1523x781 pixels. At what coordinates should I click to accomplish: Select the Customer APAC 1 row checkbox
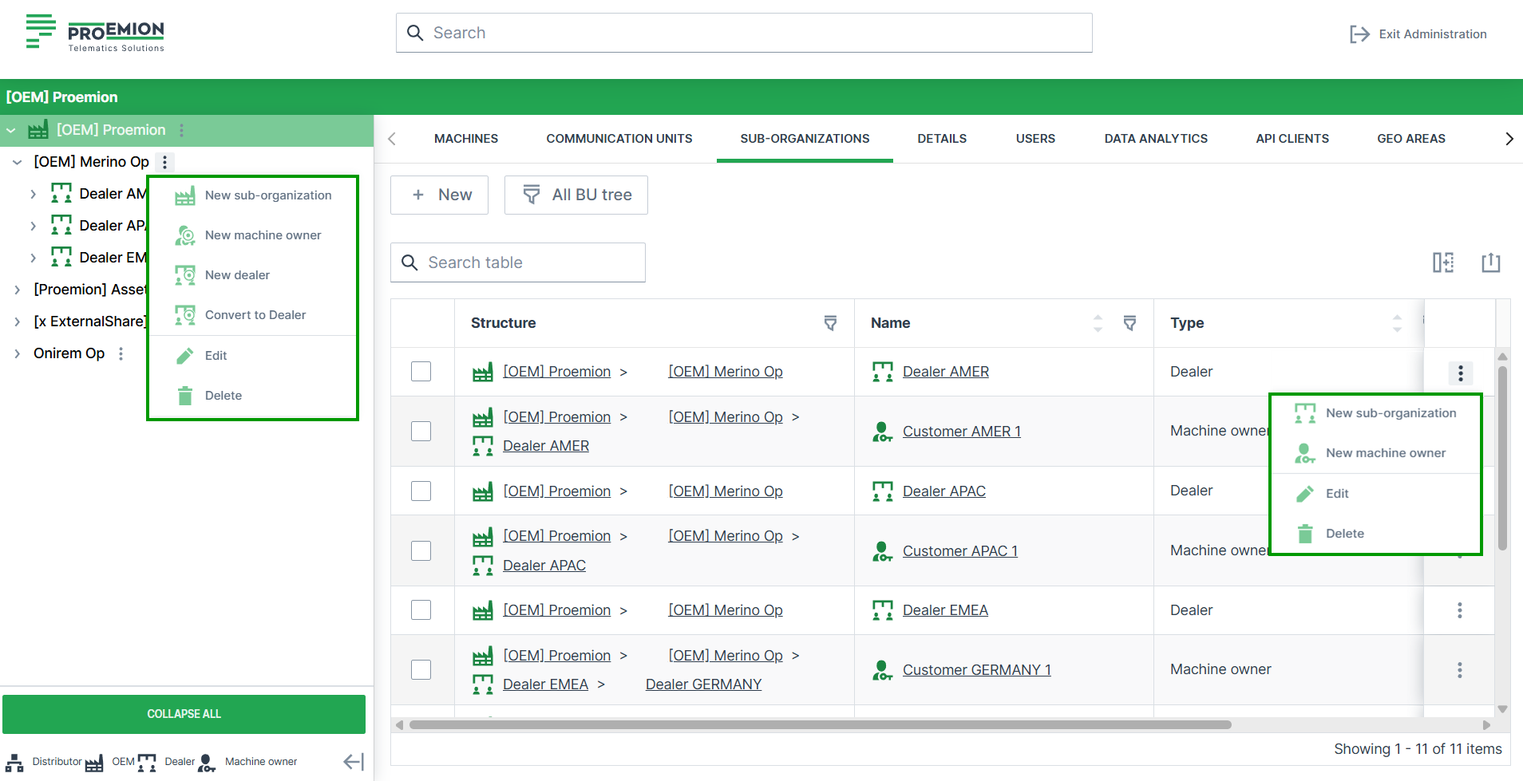point(421,550)
